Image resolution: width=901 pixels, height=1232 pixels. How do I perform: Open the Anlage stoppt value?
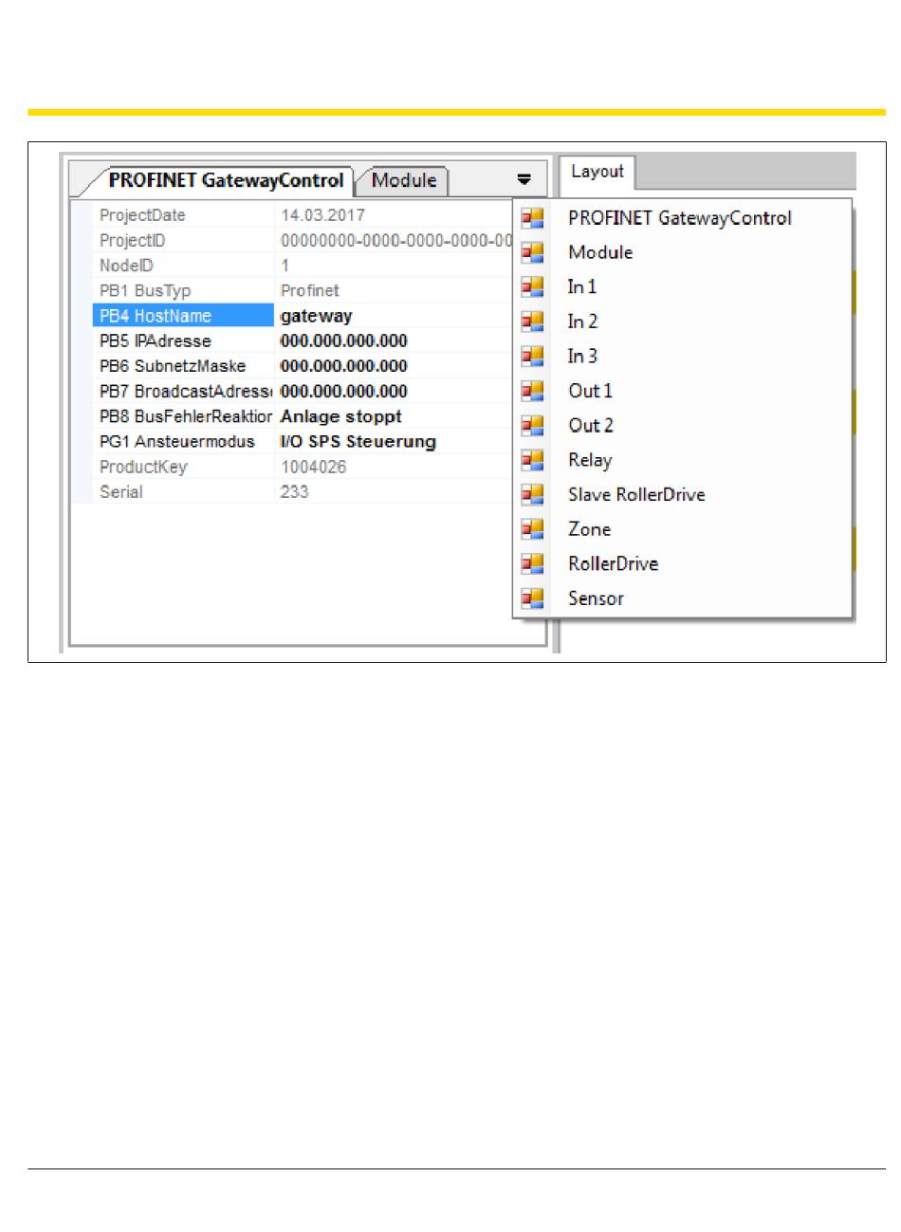click(x=341, y=416)
